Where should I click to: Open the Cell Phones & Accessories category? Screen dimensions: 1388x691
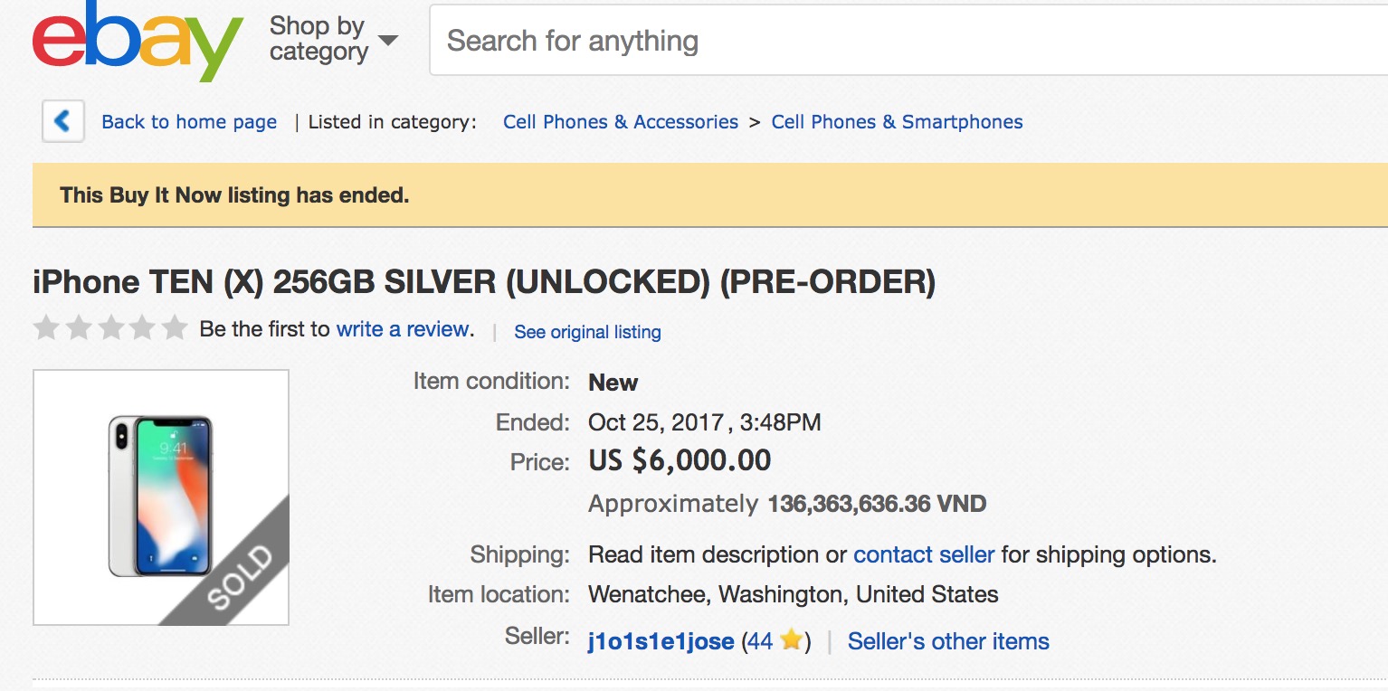tap(621, 121)
